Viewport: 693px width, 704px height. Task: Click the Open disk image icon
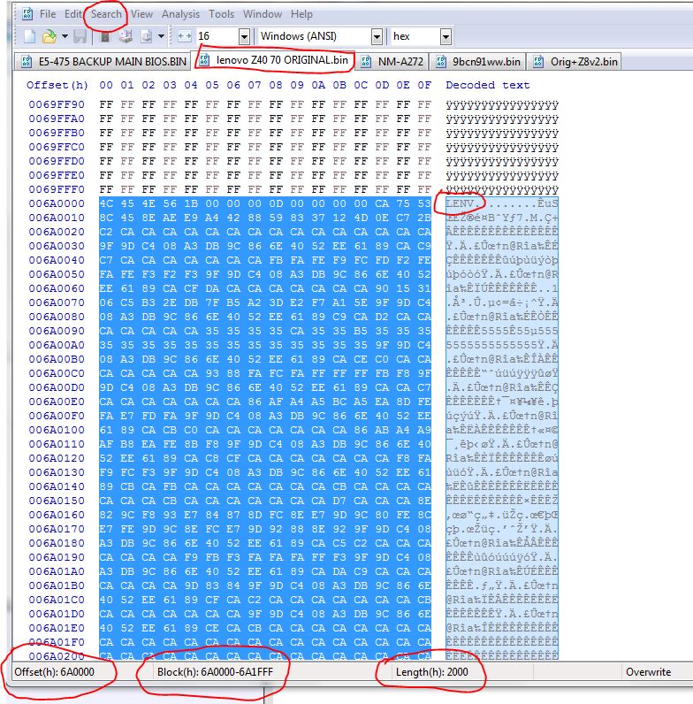pyautogui.click(x=147, y=36)
